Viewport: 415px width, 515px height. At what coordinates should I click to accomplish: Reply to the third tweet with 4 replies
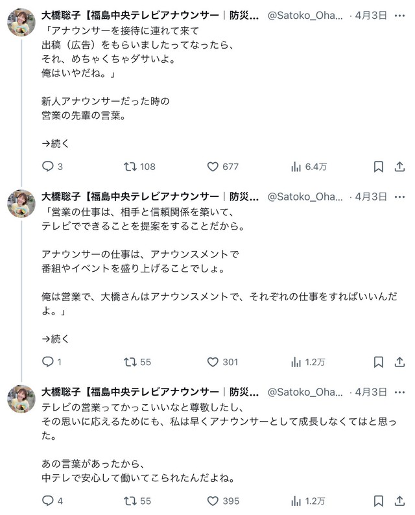[47, 501]
